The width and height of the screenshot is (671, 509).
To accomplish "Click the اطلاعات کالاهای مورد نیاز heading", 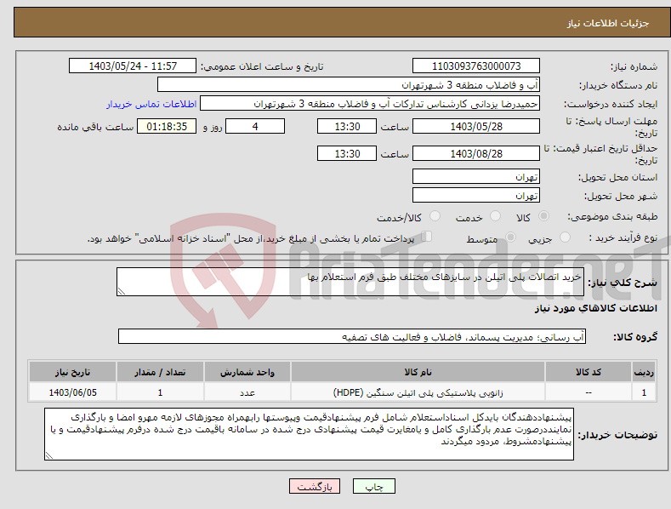I will pos(595,308).
